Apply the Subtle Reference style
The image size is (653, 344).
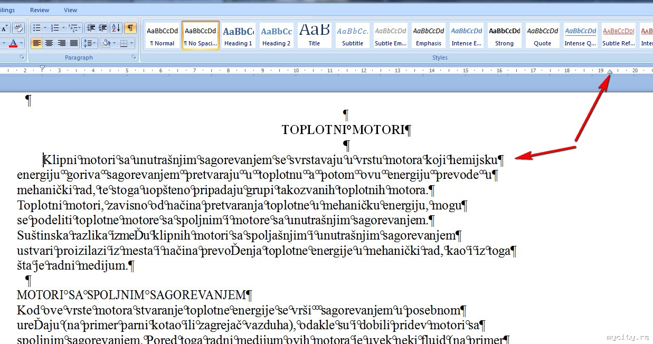pos(619,36)
